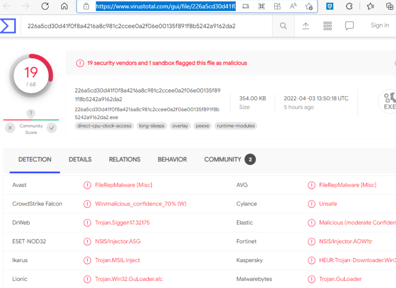Click the upload file arrow icon
The image size is (396, 288).
point(306,26)
